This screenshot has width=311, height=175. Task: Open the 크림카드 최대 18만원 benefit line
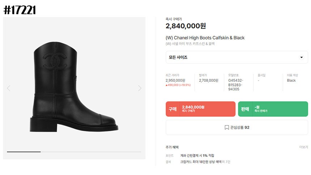(205, 162)
